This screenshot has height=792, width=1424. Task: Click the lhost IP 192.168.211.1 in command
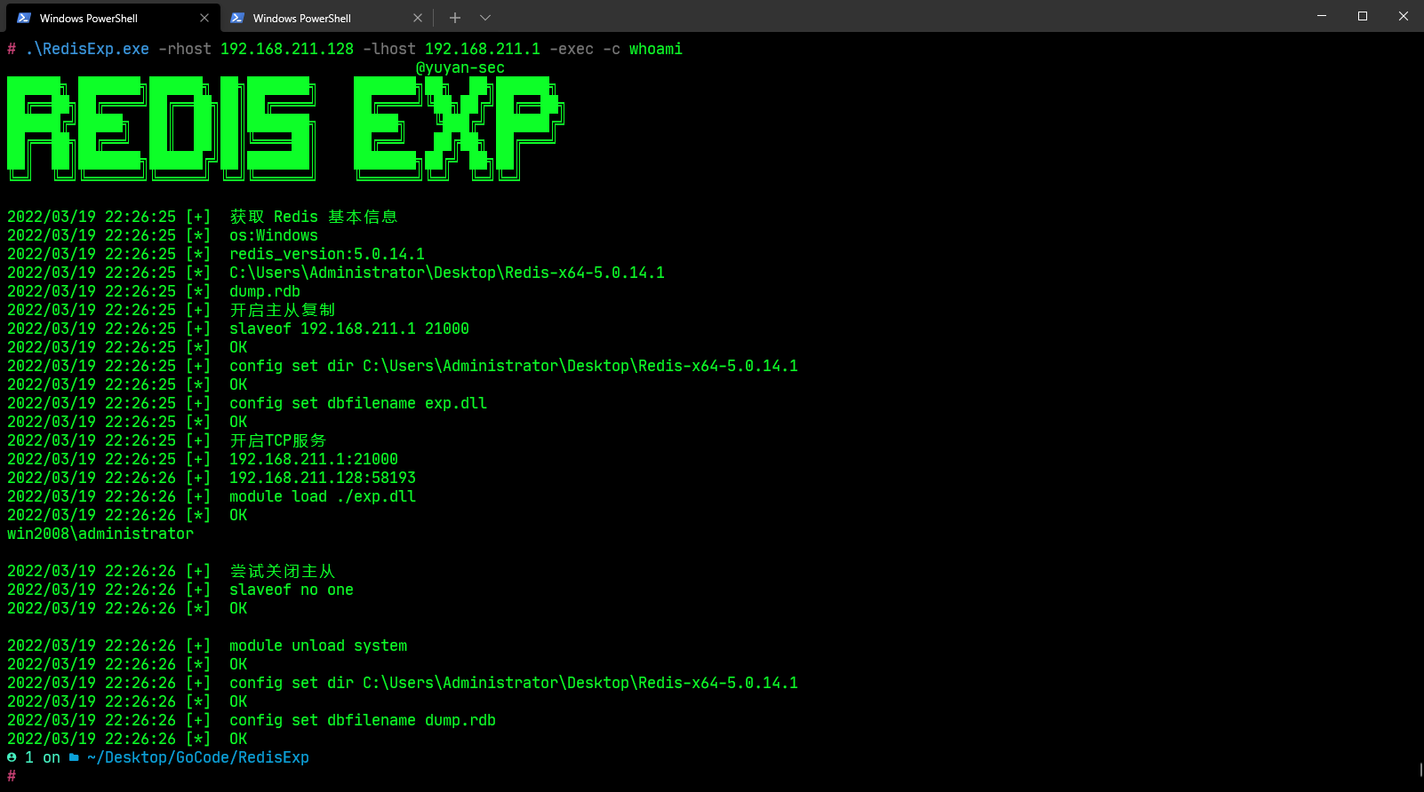483,49
